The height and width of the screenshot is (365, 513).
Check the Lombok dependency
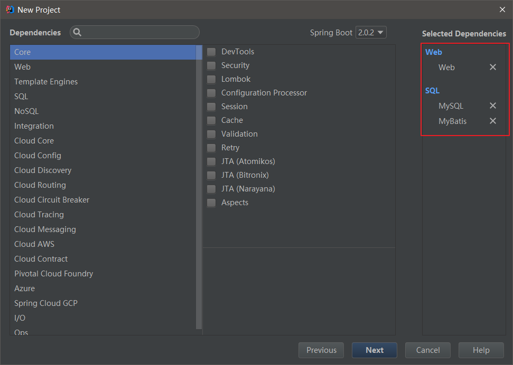coord(211,79)
